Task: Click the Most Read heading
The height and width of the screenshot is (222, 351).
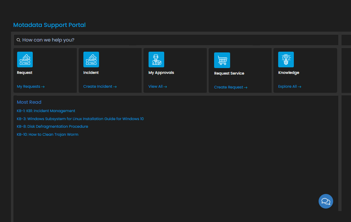Action: (x=29, y=102)
